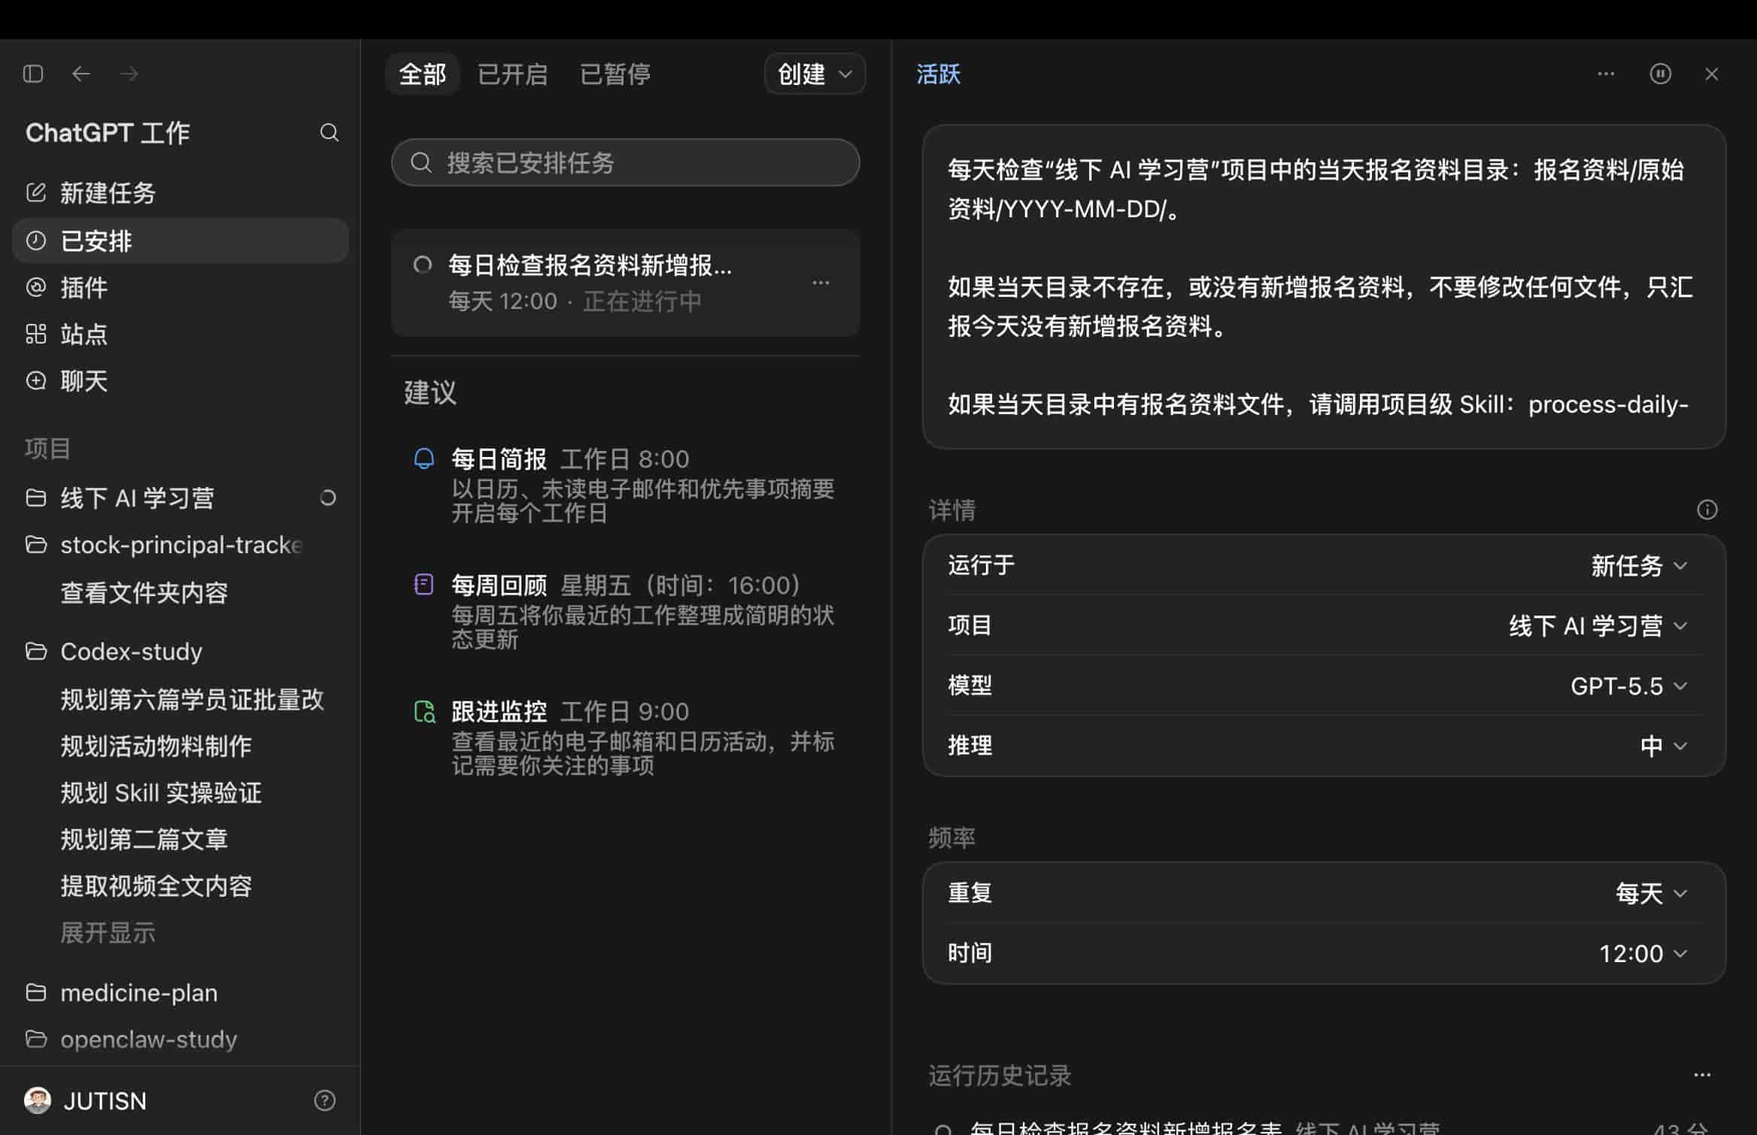
Task: Click the bell icon of 每日简报
Action: coord(424,458)
